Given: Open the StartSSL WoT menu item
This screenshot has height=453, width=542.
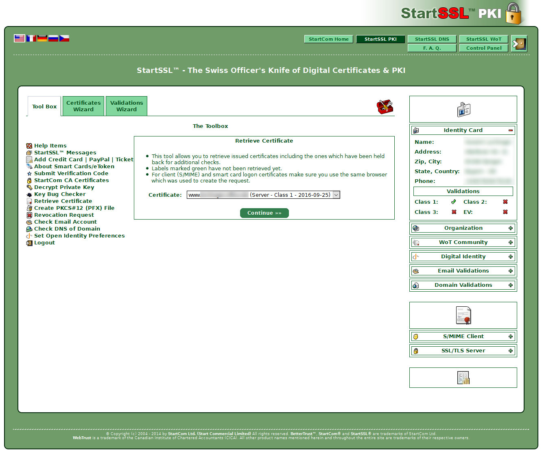Looking at the screenshot, I should (484, 39).
